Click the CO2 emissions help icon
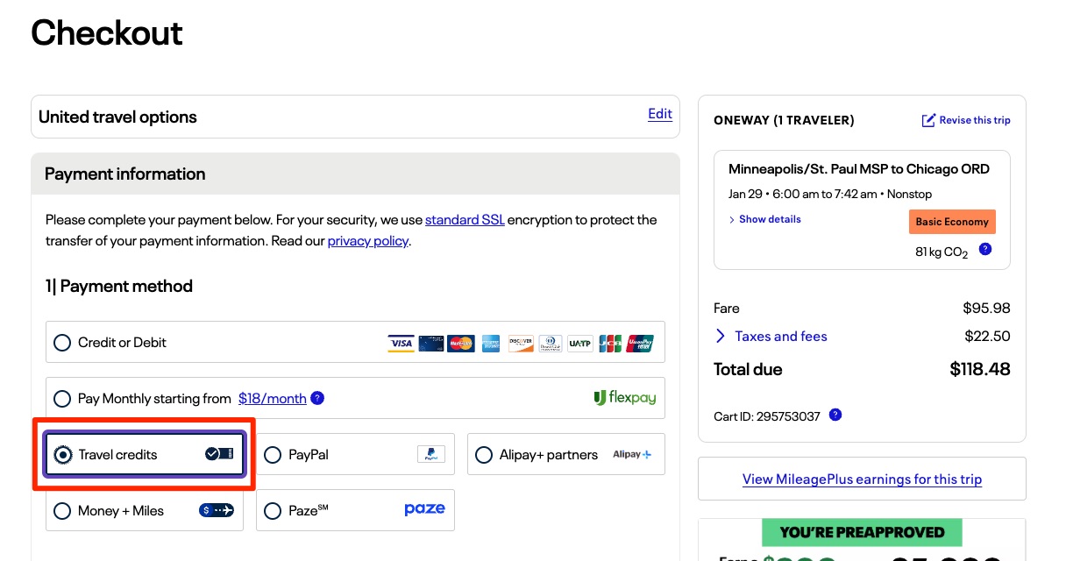 pos(985,250)
